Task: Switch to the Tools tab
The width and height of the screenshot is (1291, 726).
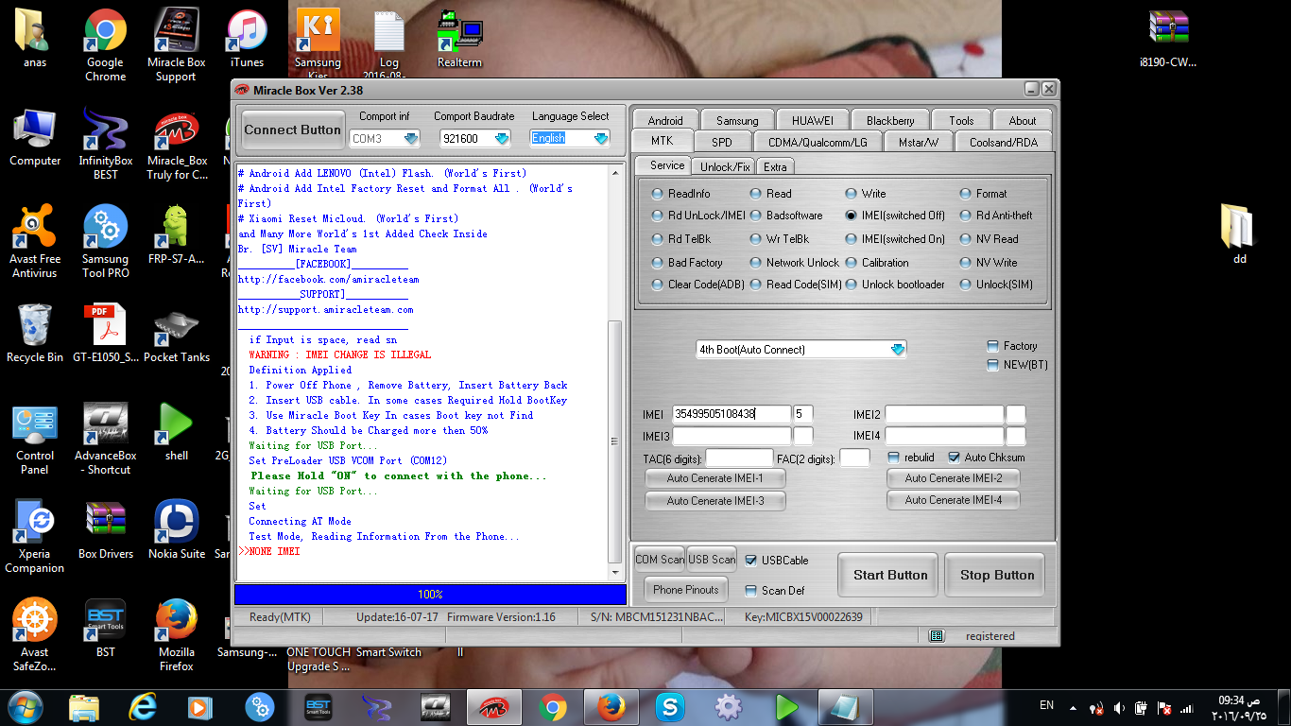Action: 961,120
